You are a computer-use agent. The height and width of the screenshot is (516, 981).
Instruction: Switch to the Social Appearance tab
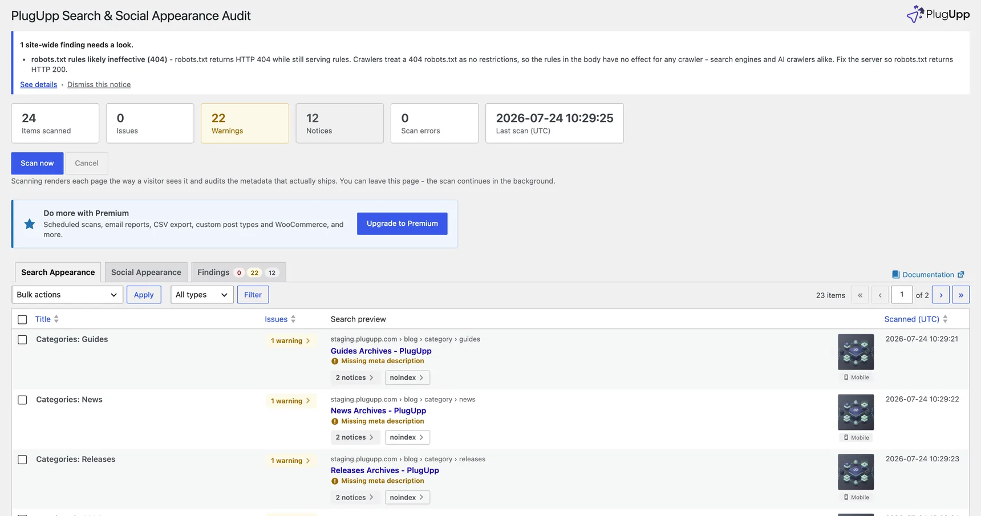(x=146, y=273)
